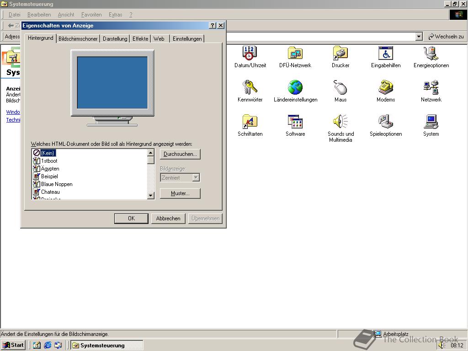Switch to the Einstellungen tab
Screen dimensions: 468x351
[x=187, y=39]
